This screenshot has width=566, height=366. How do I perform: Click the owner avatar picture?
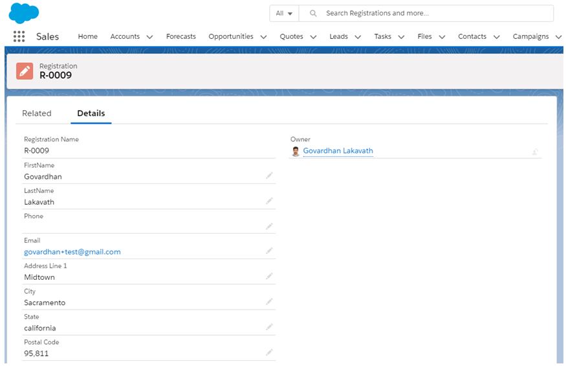[x=296, y=151]
